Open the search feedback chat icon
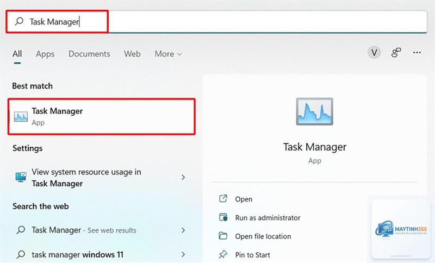The height and width of the screenshot is (263, 435). point(396,52)
